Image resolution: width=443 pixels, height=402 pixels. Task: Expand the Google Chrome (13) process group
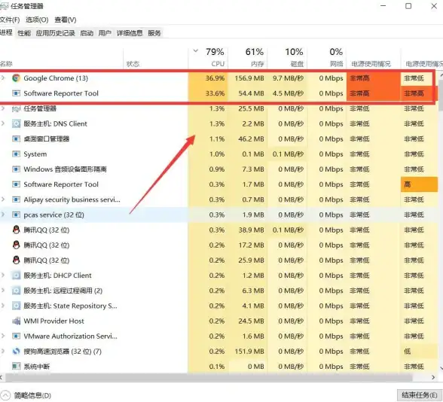point(3,78)
